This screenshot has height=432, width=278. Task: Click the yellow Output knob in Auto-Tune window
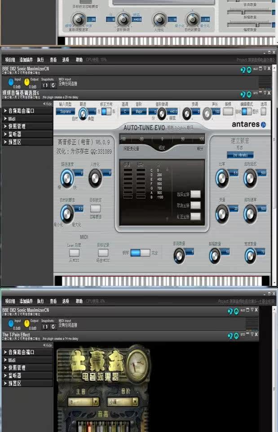tap(26, 82)
